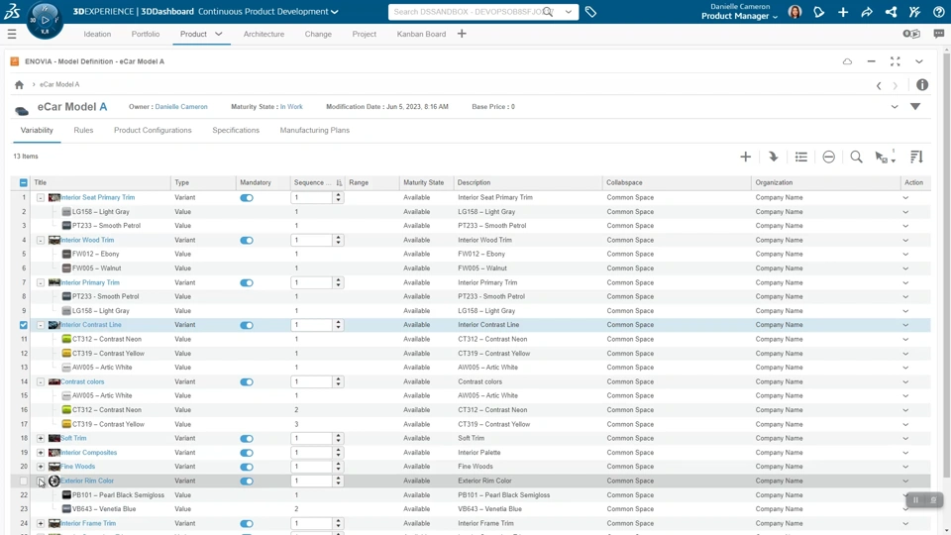Click the Sequence column header

(318, 182)
